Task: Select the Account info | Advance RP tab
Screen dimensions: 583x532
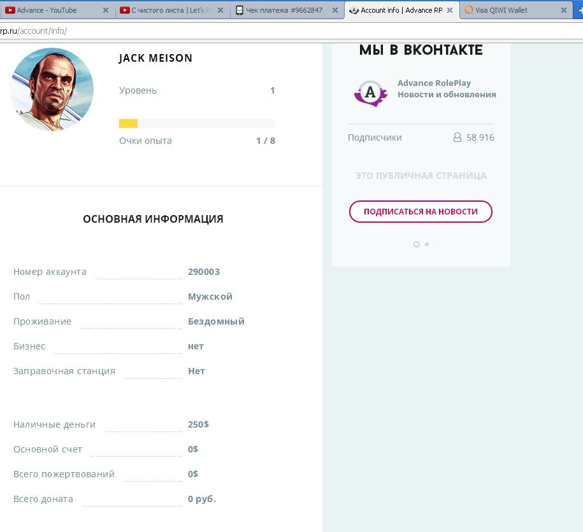Action: 401,10
